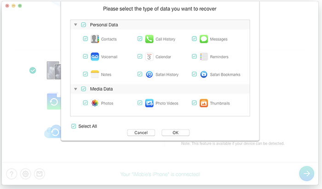Open settings with the gear icon
Viewport: 322px width, 189px height.
pos(25,174)
